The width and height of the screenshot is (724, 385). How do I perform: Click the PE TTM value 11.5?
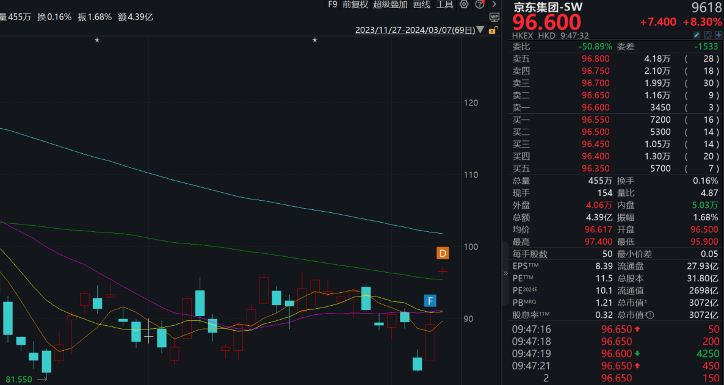pos(604,278)
